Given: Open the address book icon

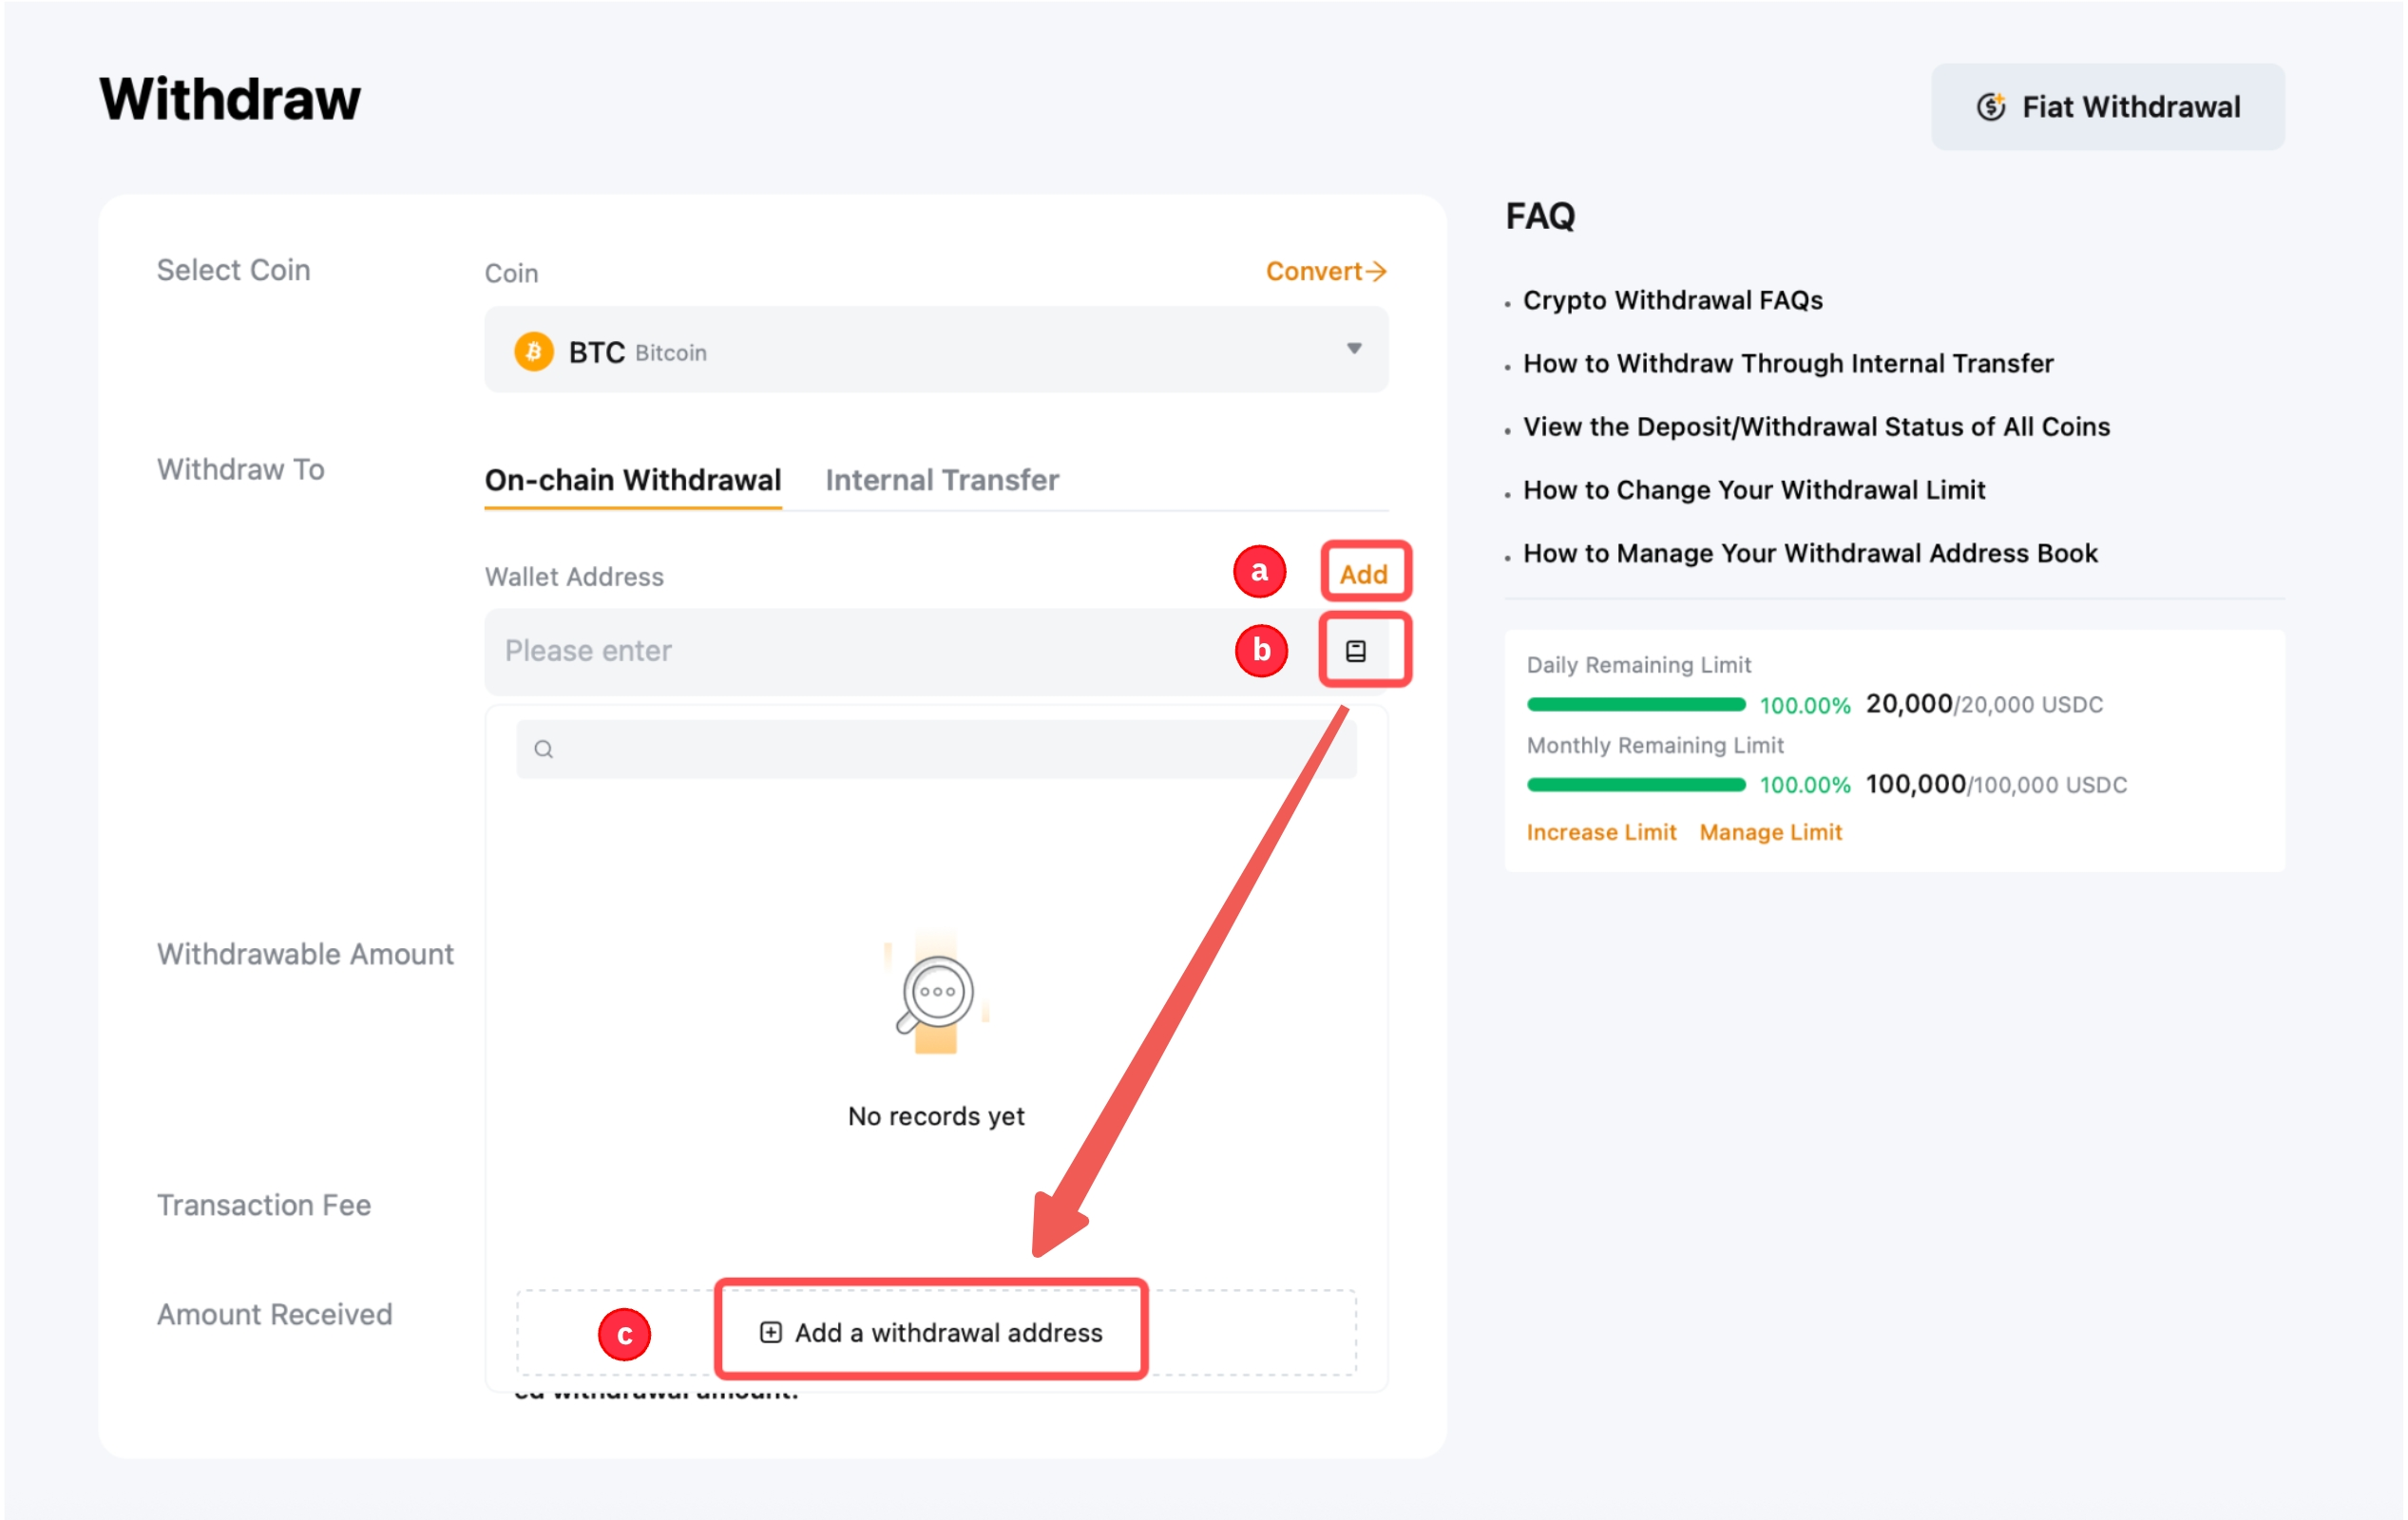Looking at the screenshot, I should point(1355,651).
